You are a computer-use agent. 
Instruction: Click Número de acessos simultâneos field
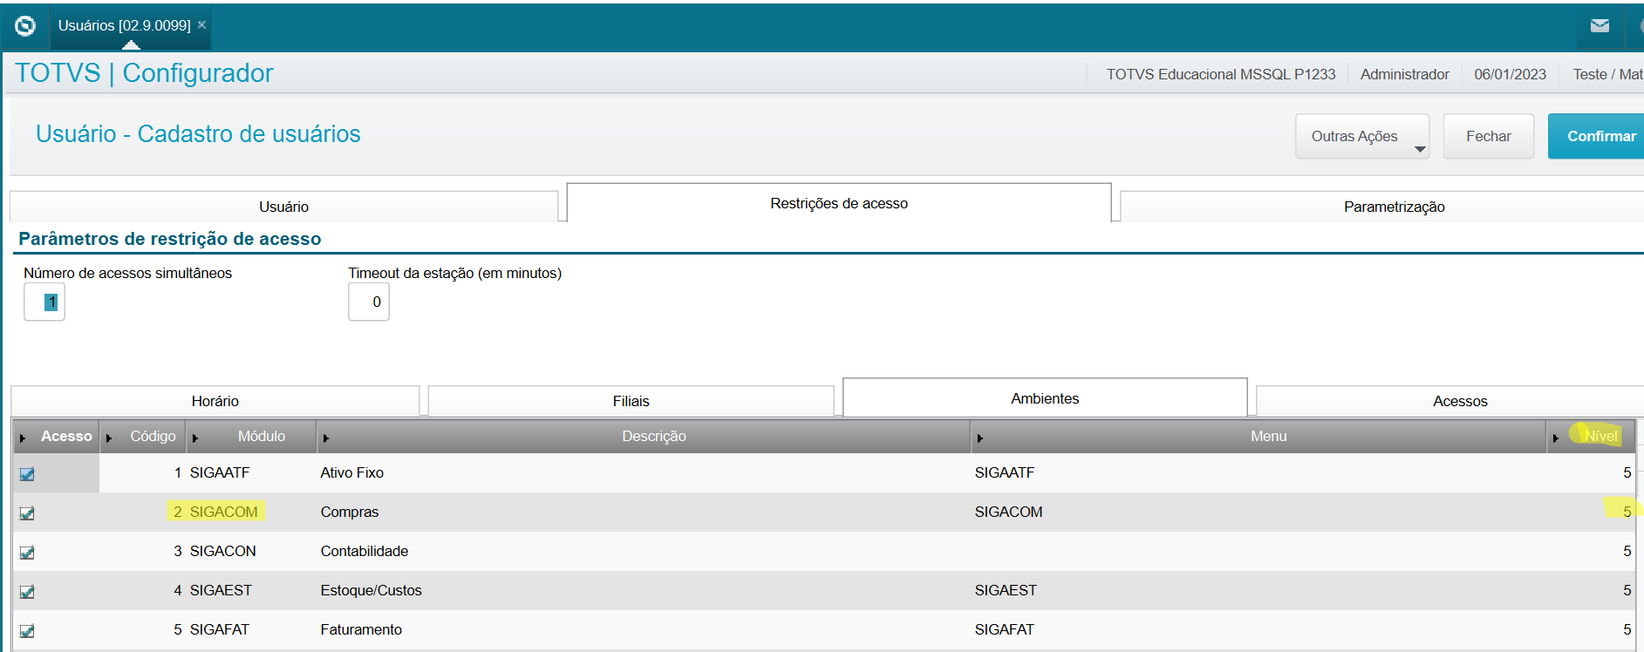tap(44, 302)
